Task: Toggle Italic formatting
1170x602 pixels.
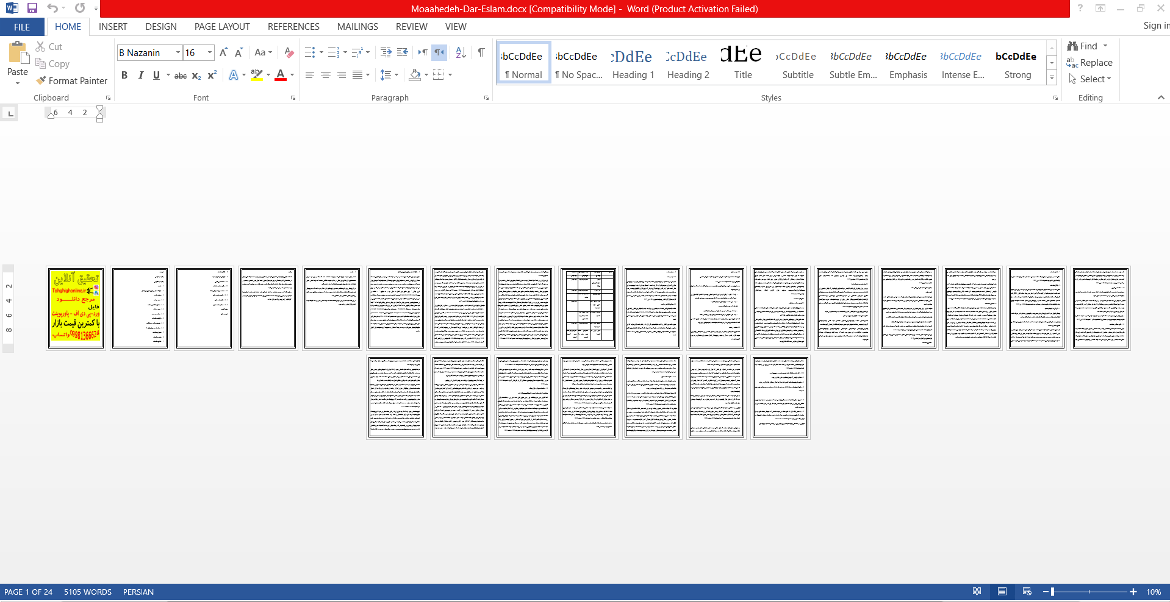Action: coord(140,75)
